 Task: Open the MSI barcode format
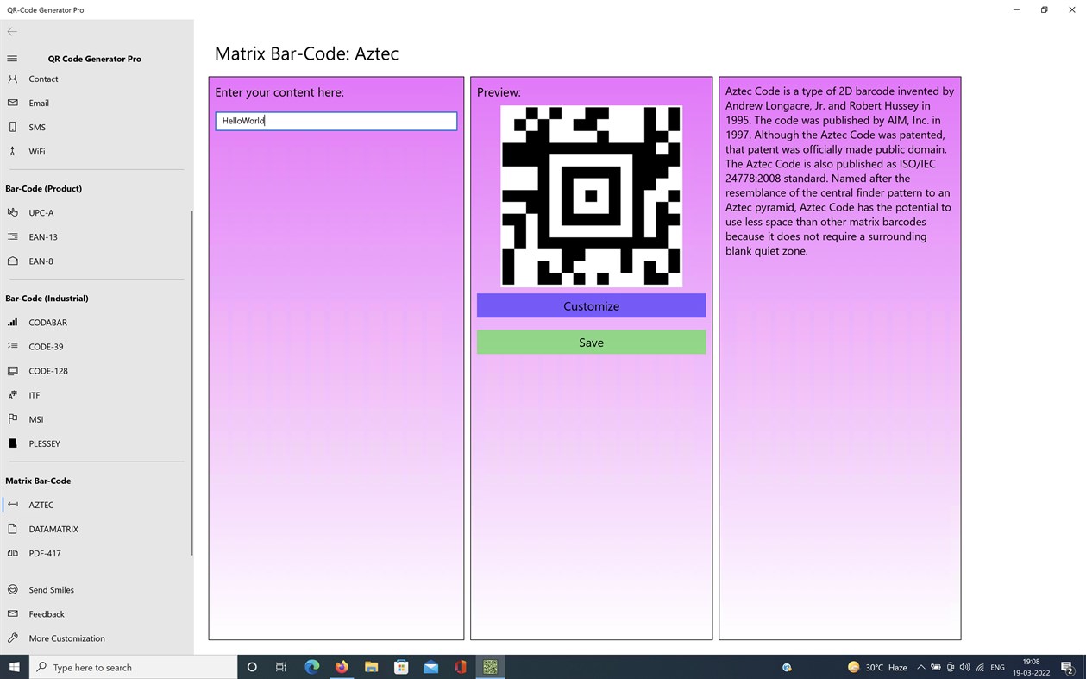(x=36, y=418)
